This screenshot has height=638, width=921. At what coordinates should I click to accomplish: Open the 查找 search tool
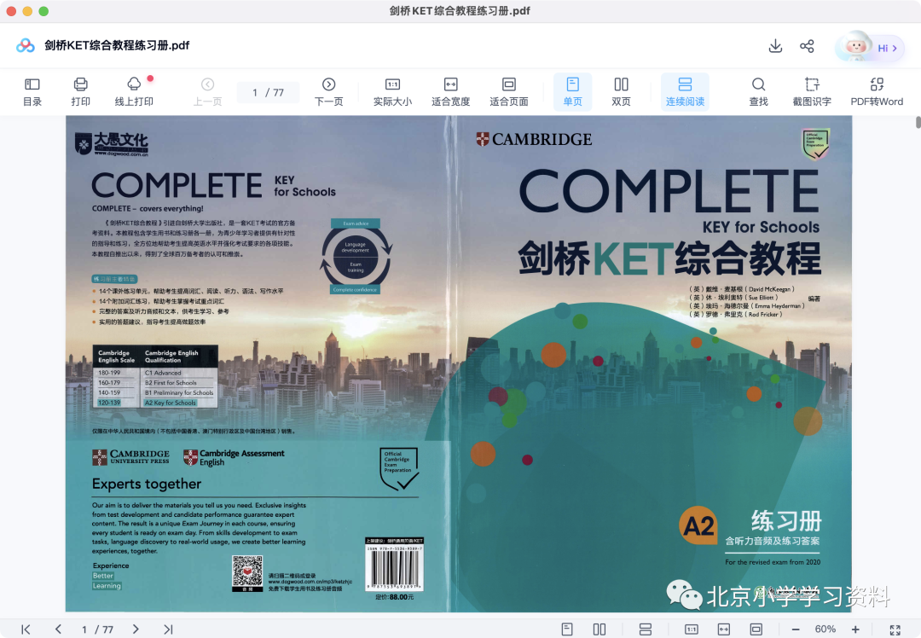tap(758, 92)
